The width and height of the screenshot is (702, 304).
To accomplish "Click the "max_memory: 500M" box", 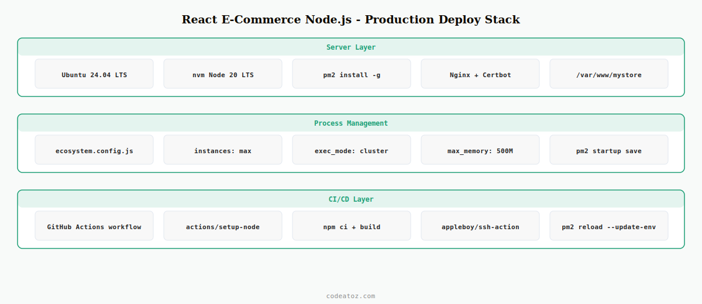I will click(480, 150).
